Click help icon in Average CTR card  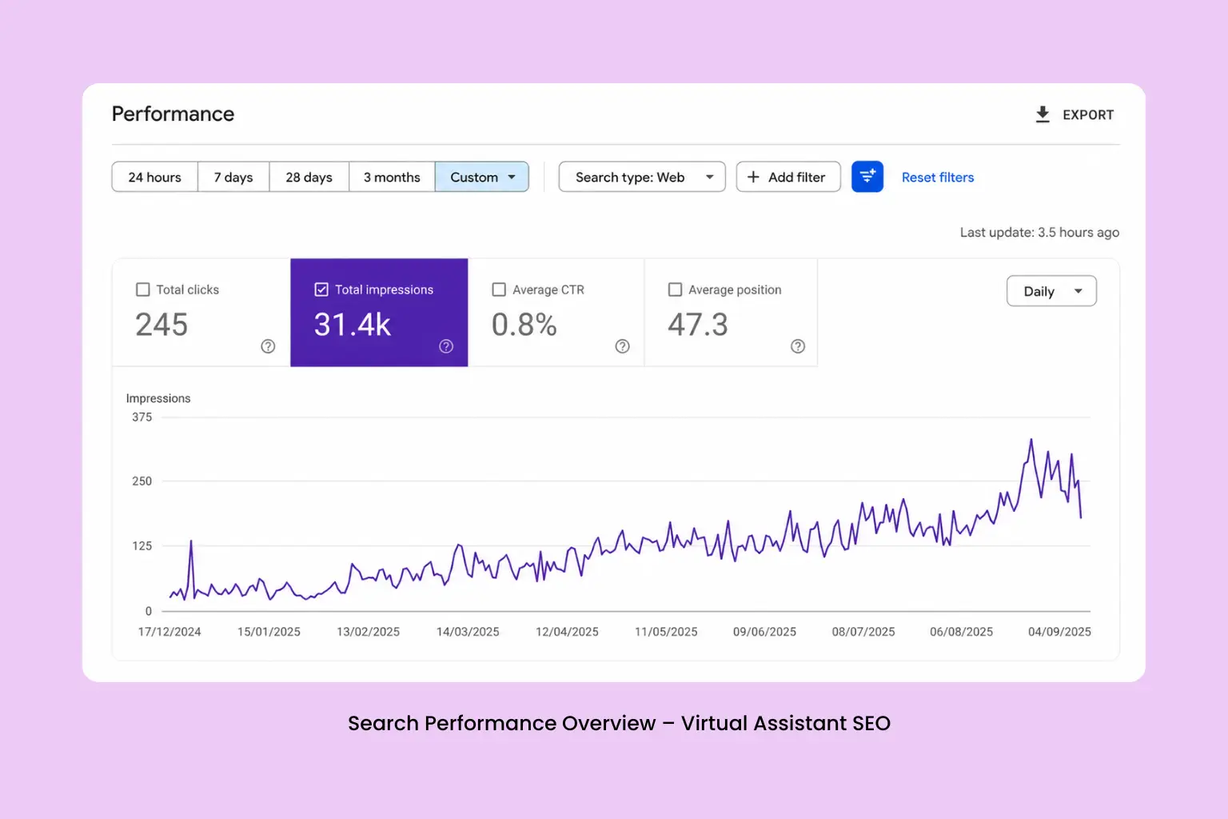pyautogui.click(x=622, y=346)
